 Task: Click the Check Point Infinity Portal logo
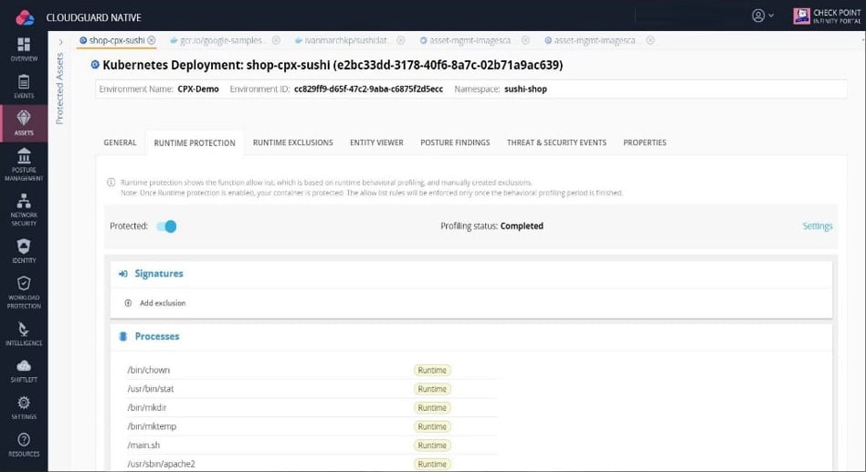[x=827, y=16]
